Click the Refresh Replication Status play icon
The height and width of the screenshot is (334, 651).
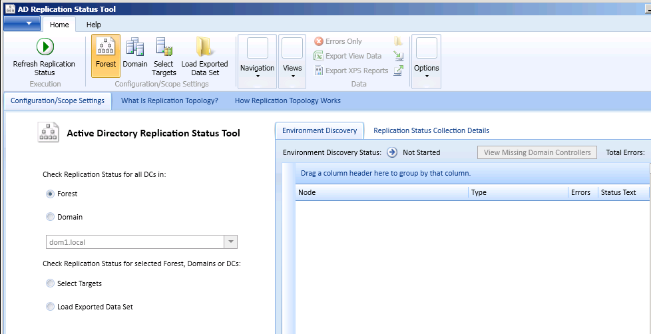click(x=45, y=47)
